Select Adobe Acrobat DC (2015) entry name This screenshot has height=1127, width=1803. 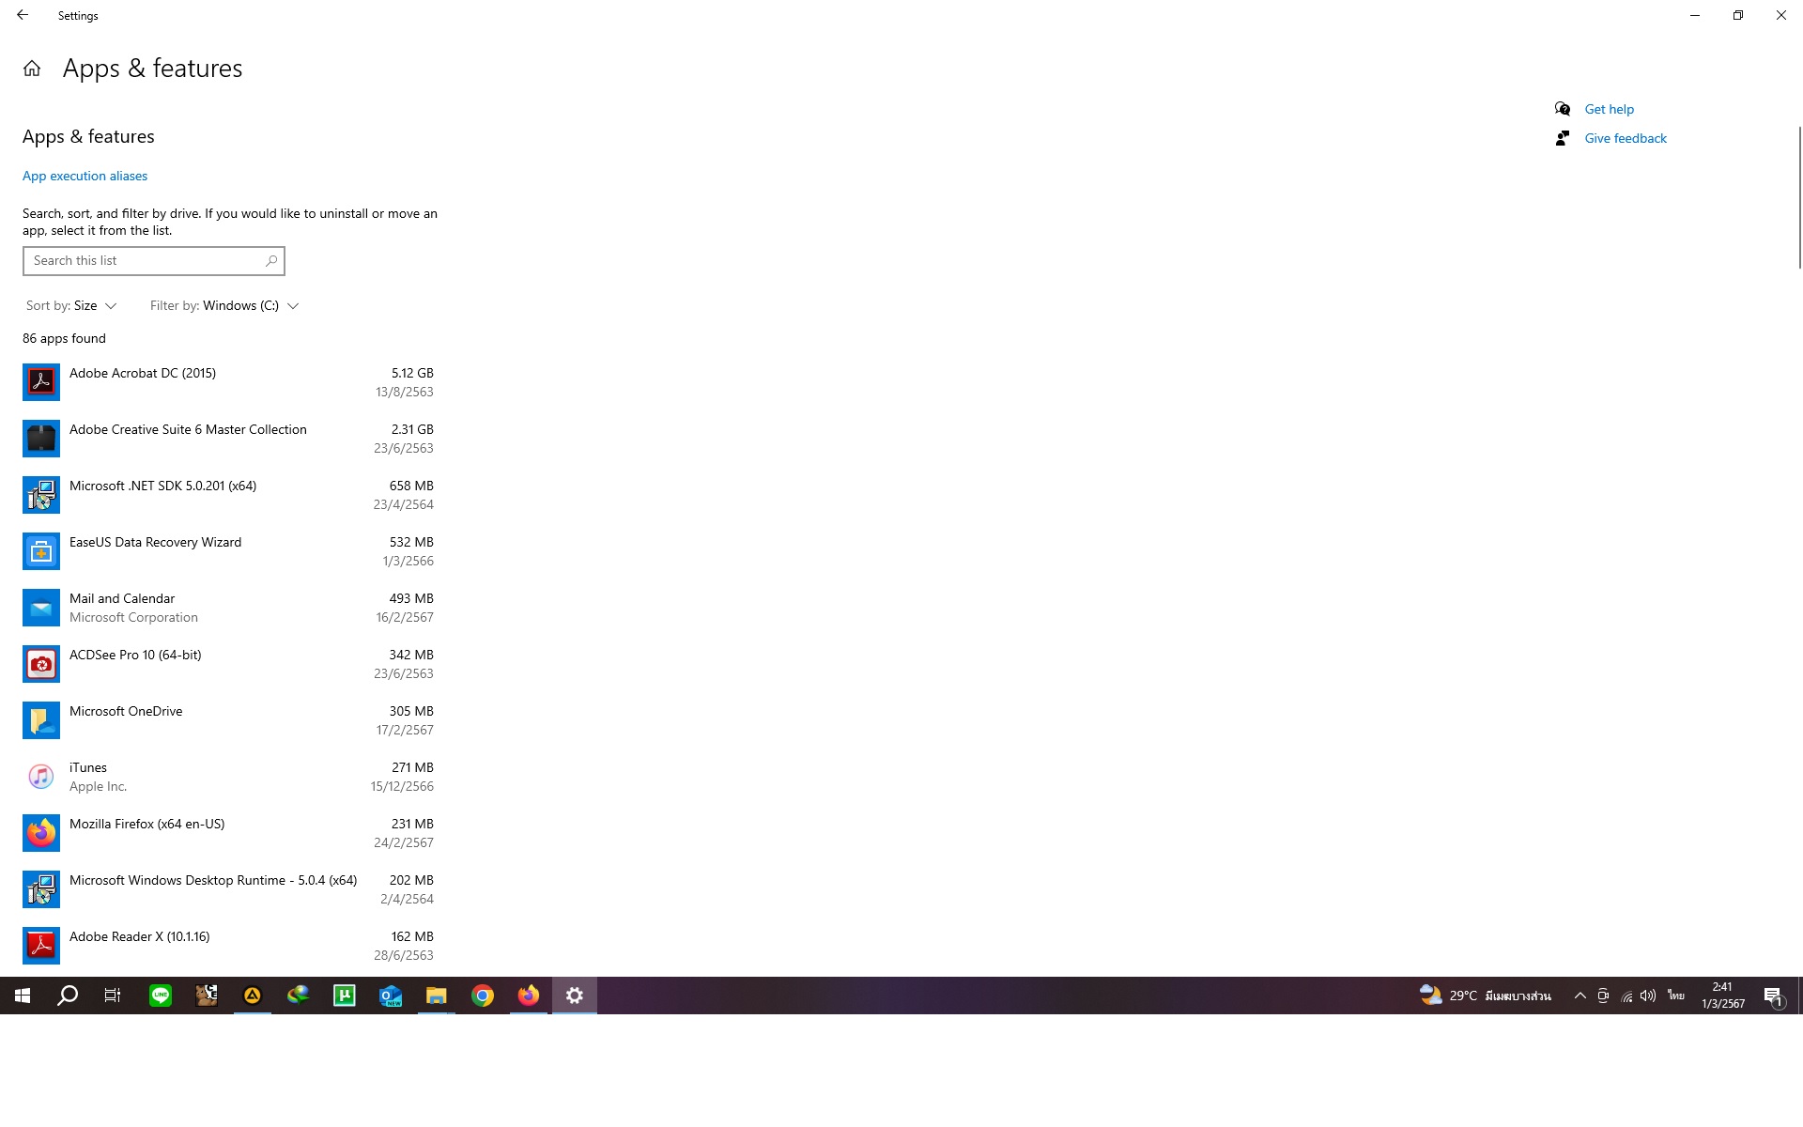tap(143, 373)
